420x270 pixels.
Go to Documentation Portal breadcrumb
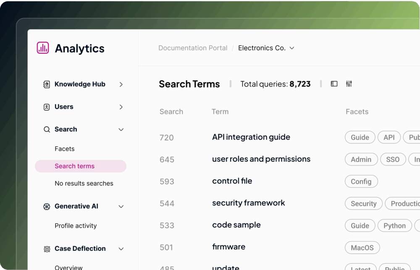pos(193,48)
